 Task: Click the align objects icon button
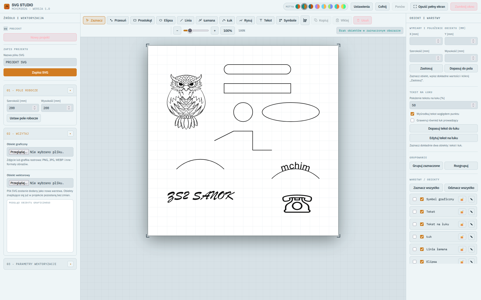(305, 20)
